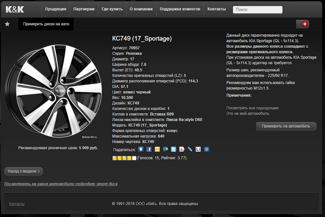Share via Mail.ru @ icon
Image resolution: width=325 pixels, height=217 pixels.
[207, 149]
